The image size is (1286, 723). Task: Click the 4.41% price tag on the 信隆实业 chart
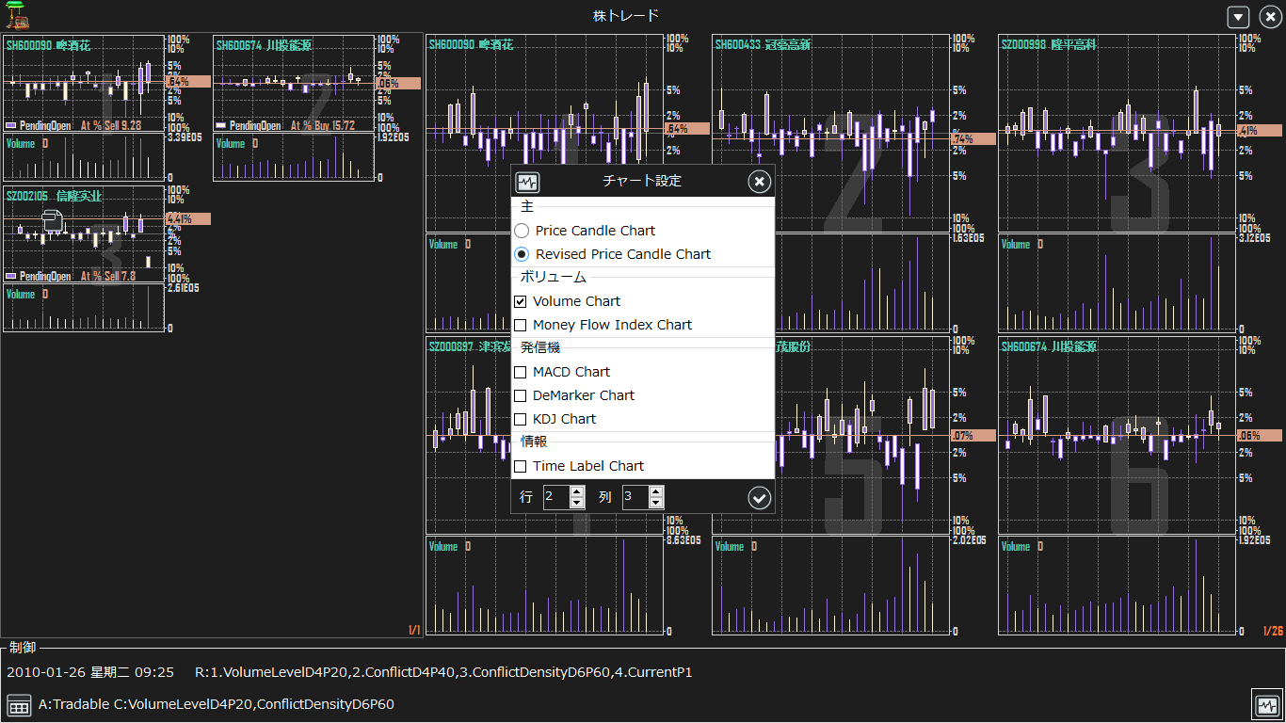tap(188, 218)
